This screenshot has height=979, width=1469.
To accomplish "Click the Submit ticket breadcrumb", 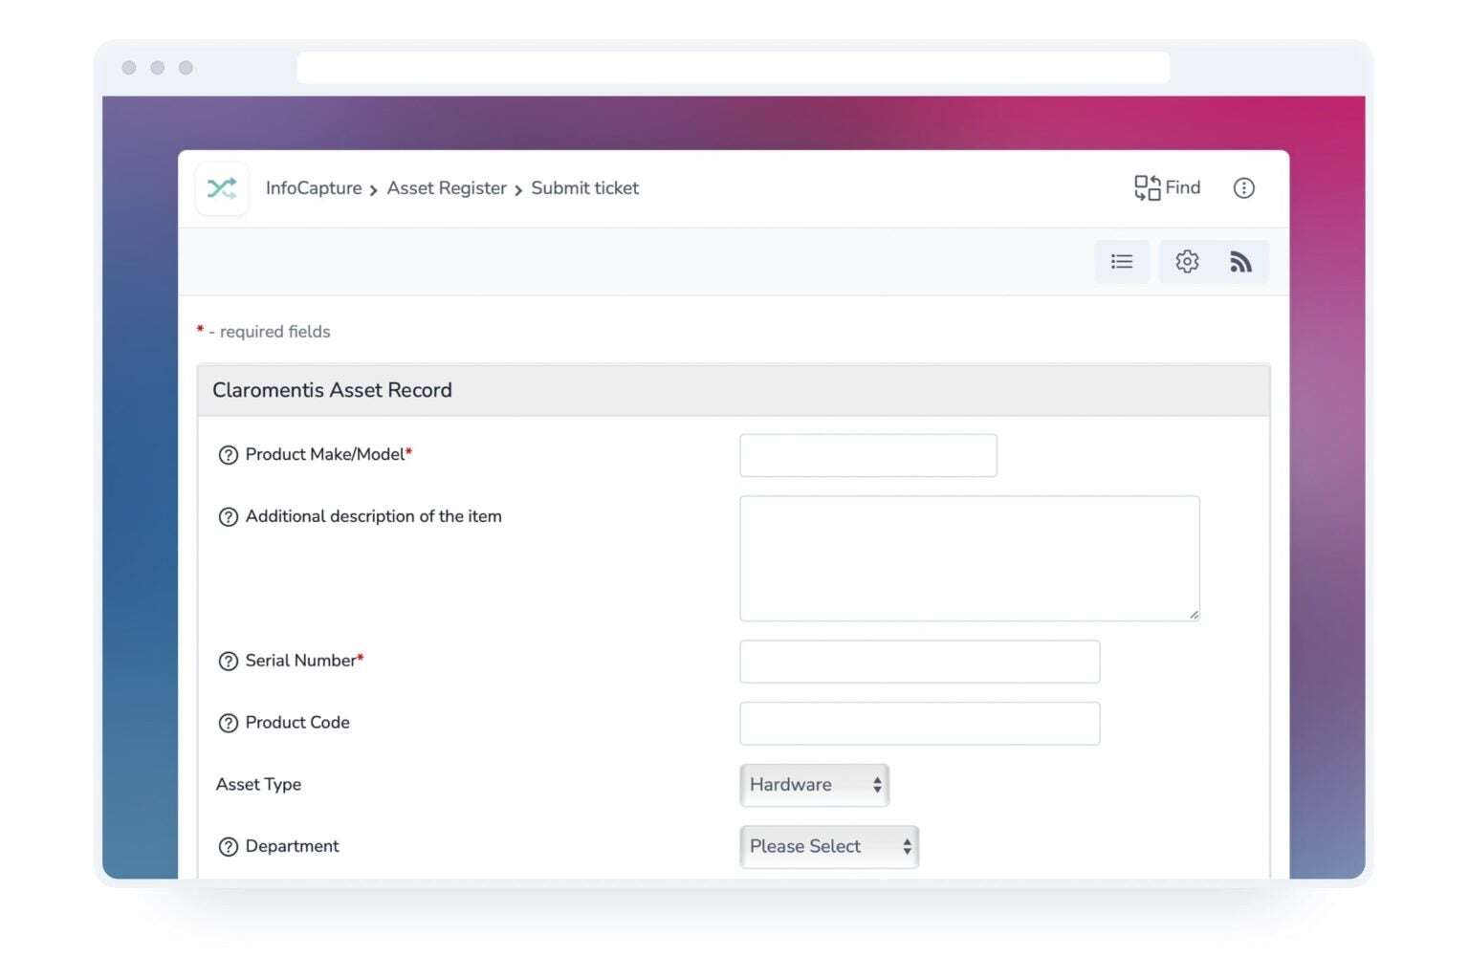I will pos(584,187).
